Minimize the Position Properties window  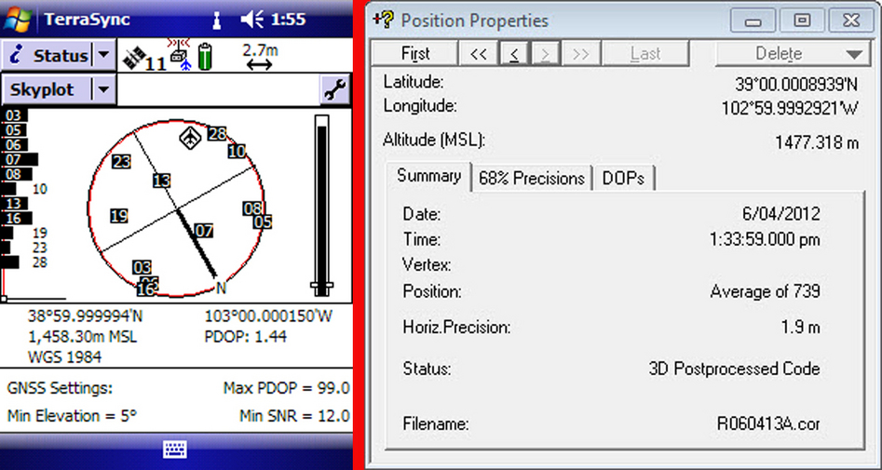coord(753,21)
